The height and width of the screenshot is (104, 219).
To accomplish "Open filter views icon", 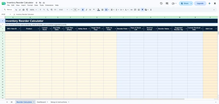I will tap(146, 10).
